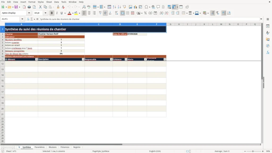This screenshot has height=153, width=272.
Task: Open the Sheet menu
Action: 49,2
